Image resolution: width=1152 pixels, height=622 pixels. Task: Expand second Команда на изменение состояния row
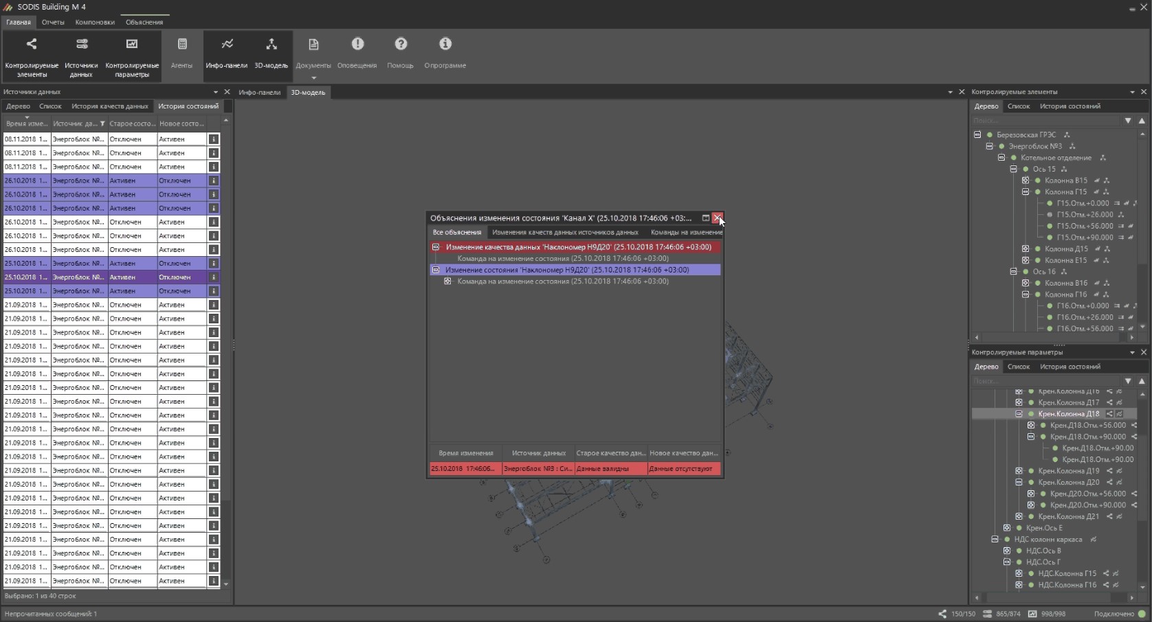pyautogui.click(x=447, y=281)
